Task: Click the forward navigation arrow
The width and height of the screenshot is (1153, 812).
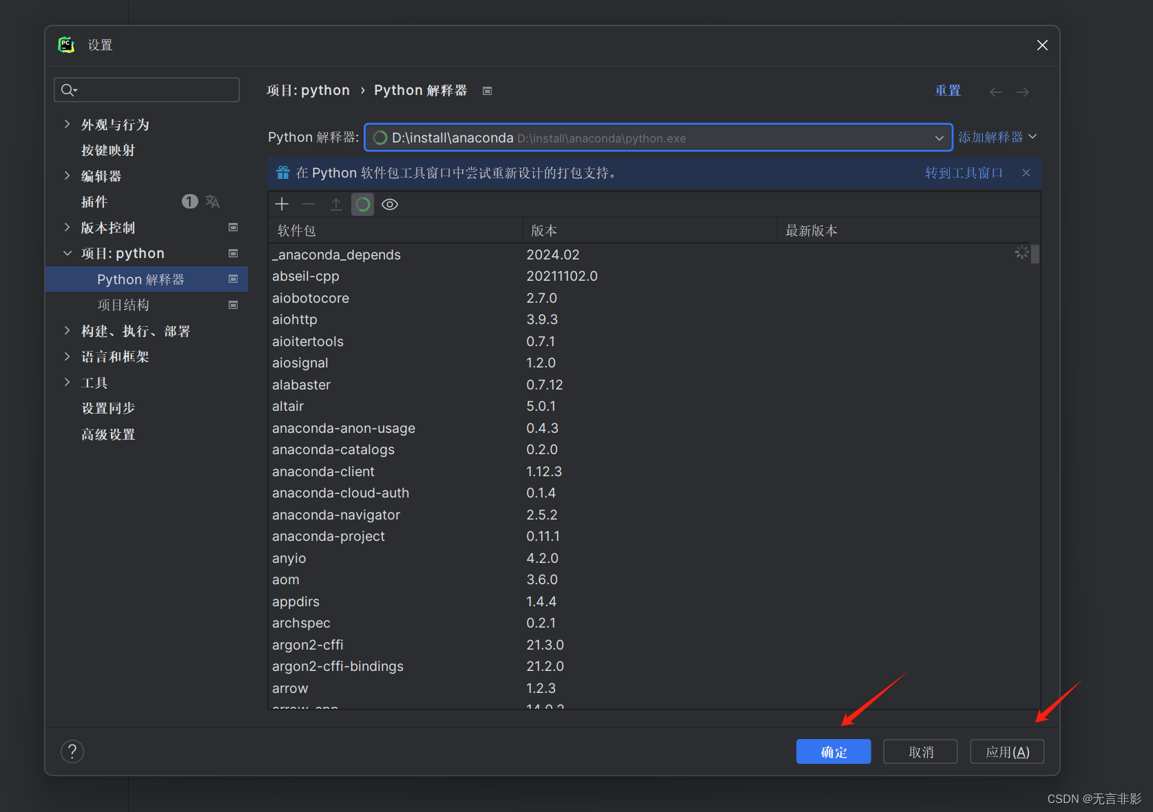Action: click(1023, 92)
